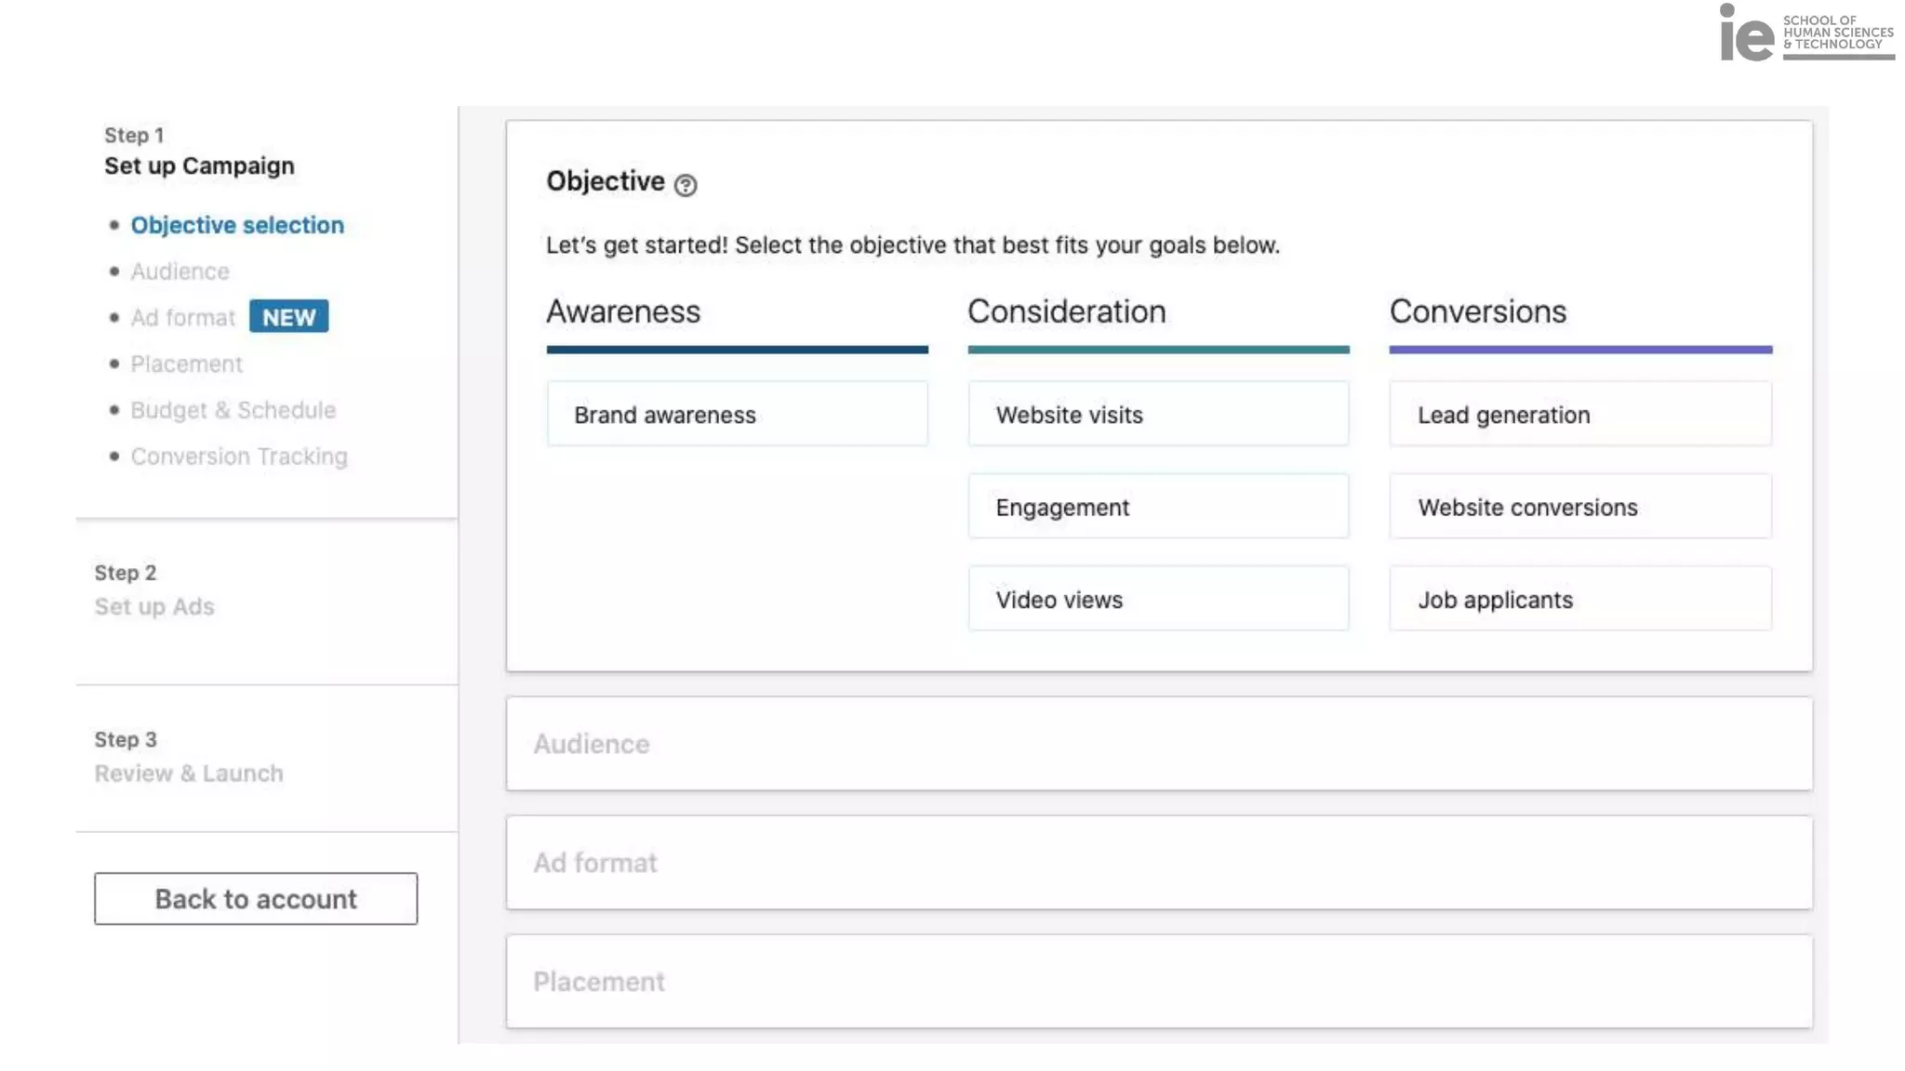Go to Audience in the sidebar steps
Screen dimensions: 1905x1071
coord(180,271)
